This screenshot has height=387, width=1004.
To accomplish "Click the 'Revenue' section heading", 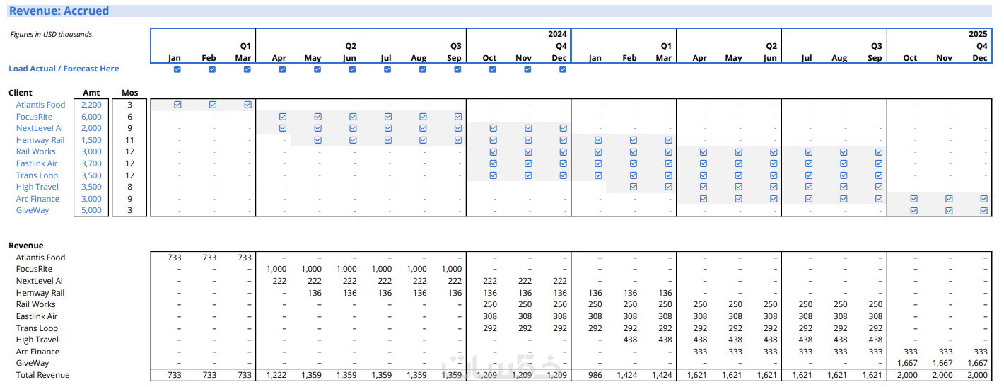I will pyautogui.click(x=26, y=246).
